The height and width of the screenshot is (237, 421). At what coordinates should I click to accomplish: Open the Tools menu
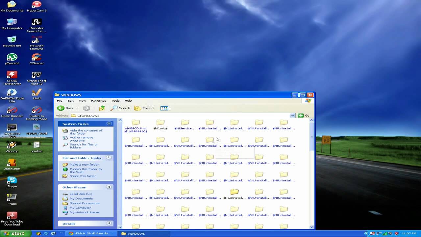pyautogui.click(x=115, y=101)
